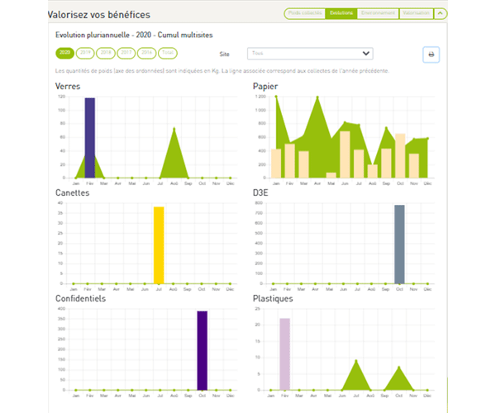The height and width of the screenshot is (413, 496).
Task: Select the Evolutions tab
Action: pos(341,13)
